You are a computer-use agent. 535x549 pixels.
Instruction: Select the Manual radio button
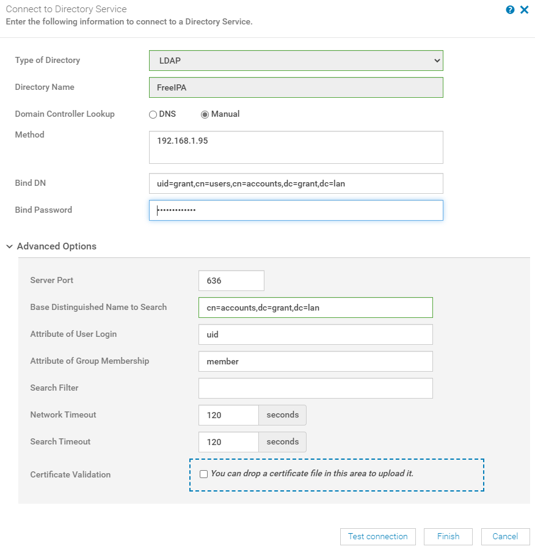205,114
